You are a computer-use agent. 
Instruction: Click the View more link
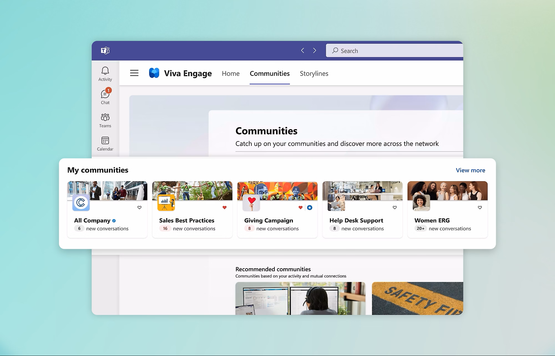pyautogui.click(x=470, y=170)
